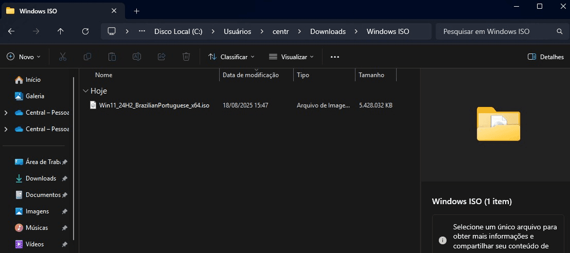Click the Paste clipboard icon
The image size is (570, 253).
(x=112, y=57)
